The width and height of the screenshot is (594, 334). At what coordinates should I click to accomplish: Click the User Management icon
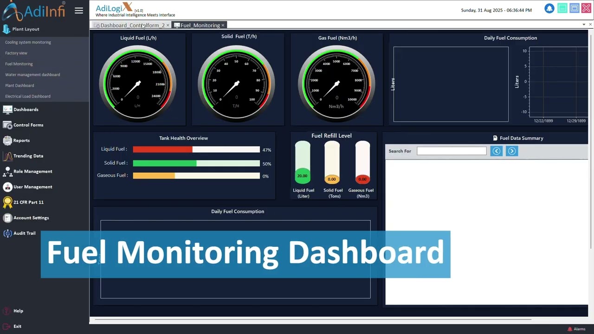pos(7,187)
